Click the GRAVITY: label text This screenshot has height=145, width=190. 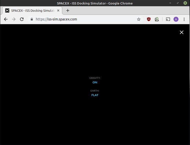[95, 78]
